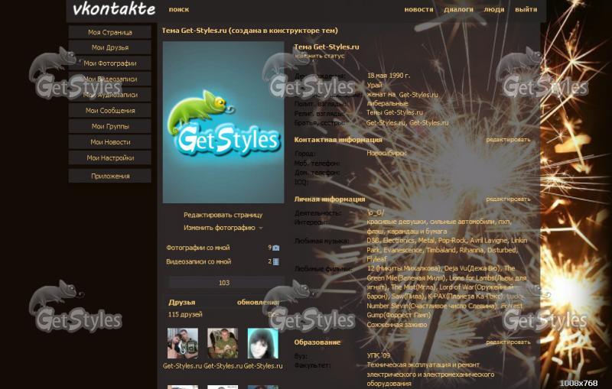
Task: Click изменить статус under the profile name
Action: pos(320,56)
